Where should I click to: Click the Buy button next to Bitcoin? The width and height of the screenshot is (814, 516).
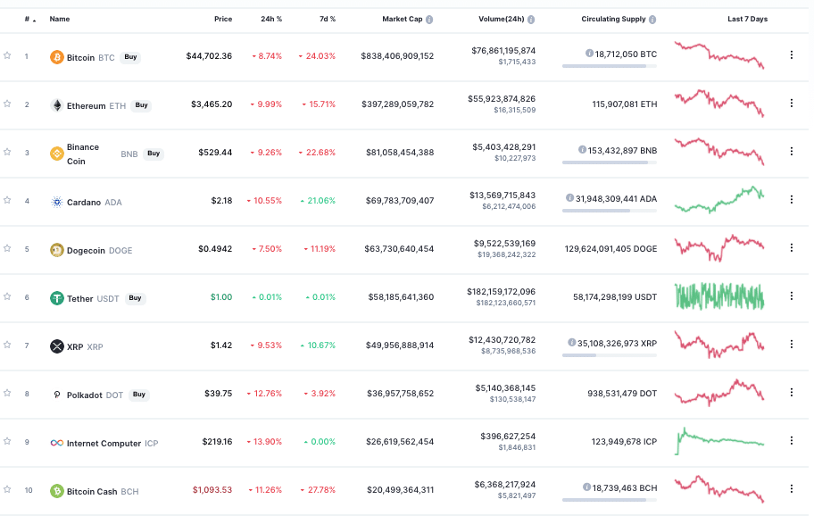pos(131,57)
